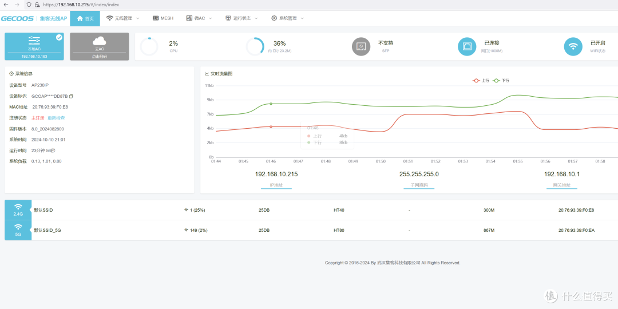Screen dimensions: 618x309
Task: Click the 2.4G wireless band icon
Action: (x=18, y=210)
